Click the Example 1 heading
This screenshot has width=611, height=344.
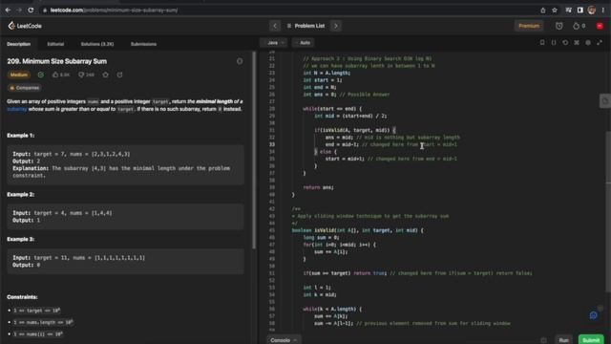(x=20, y=136)
